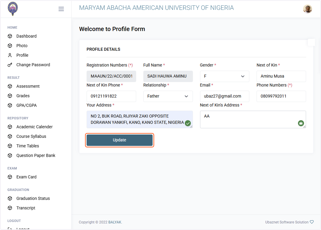Expand the Gender dropdown

pyautogui.click(x=224, y=76)
